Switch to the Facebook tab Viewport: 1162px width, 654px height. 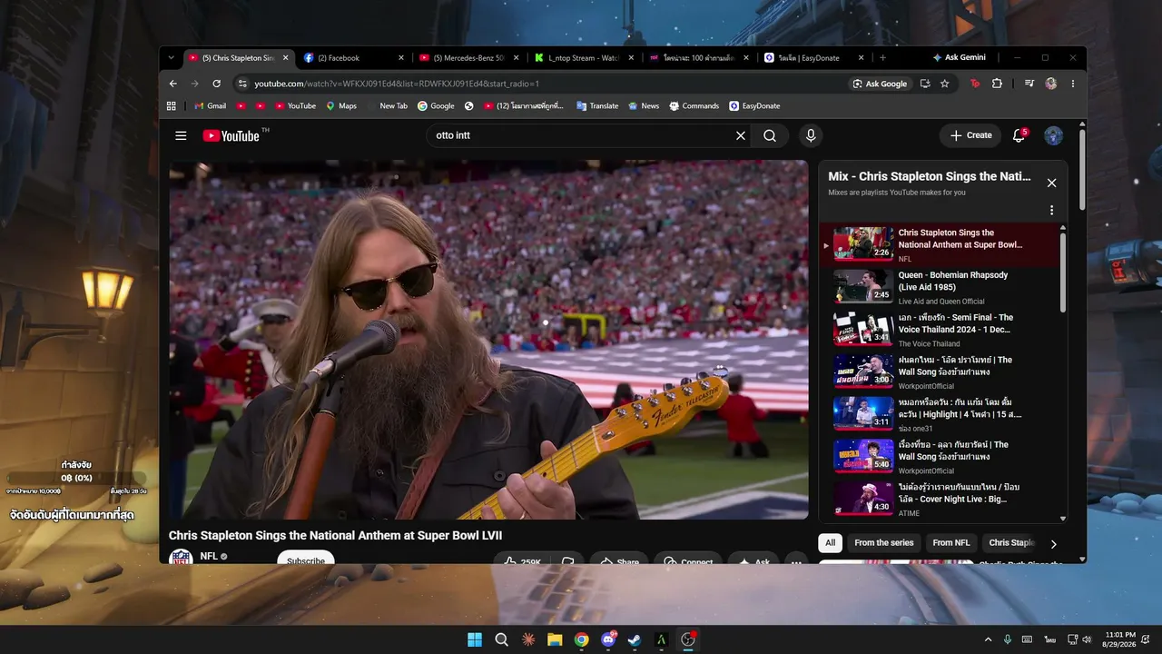(353, 57)
